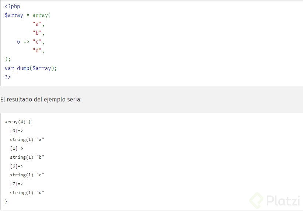Click the Platzi watermark text
The height and width of the screenshot is (211, 303).
[x=282, y=201]
